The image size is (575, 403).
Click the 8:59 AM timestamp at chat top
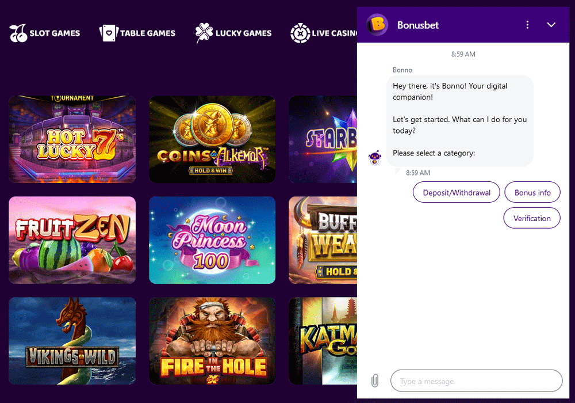tap(463, 54)
